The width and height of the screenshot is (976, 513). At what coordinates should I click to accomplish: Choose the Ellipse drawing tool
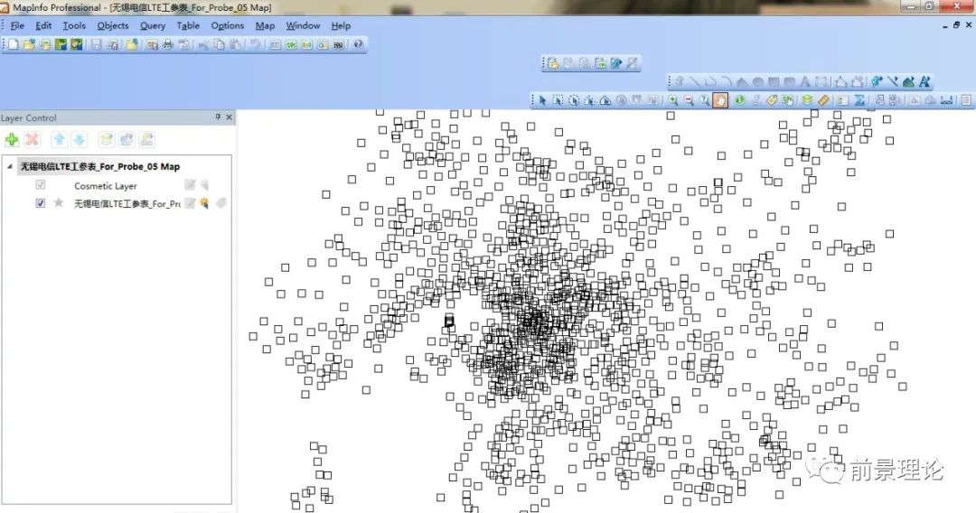[757, 81]
